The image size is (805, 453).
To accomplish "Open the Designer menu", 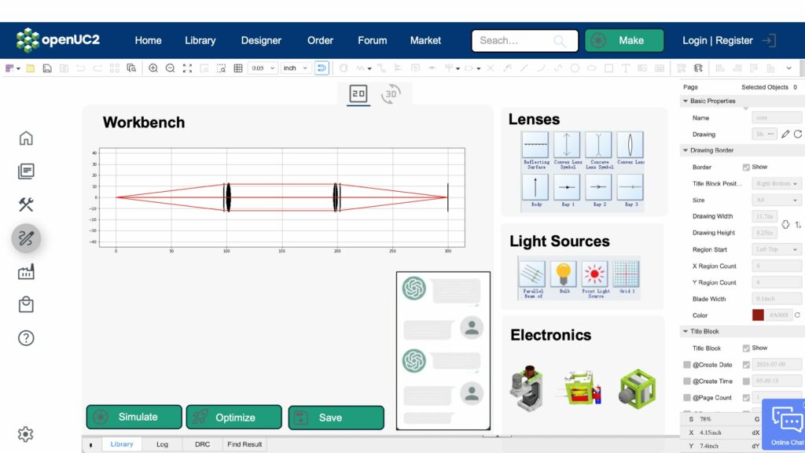I will (x=261, y=40).
